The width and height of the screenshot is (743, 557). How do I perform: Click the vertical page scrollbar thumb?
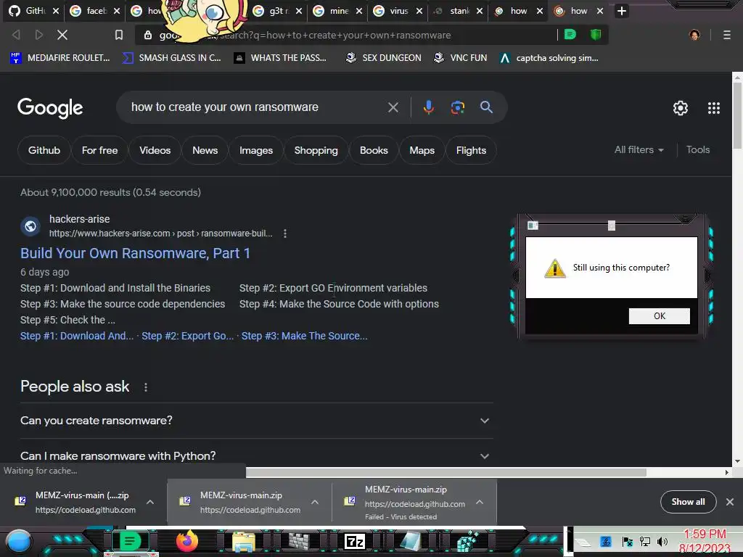pyautogui.click(x=737, y=116)
